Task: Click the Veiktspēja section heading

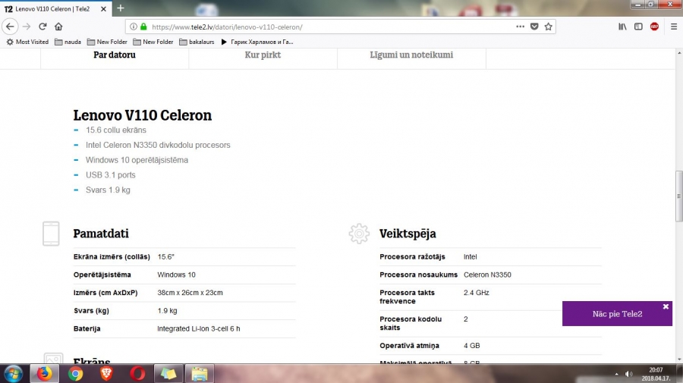Action: (x=408, y=234)
